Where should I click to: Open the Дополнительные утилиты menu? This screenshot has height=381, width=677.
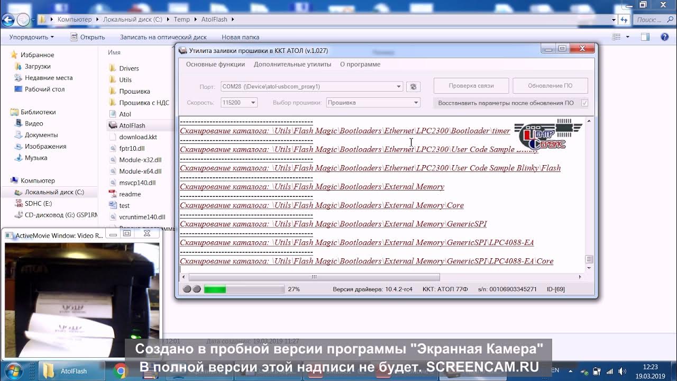[292, 64]
